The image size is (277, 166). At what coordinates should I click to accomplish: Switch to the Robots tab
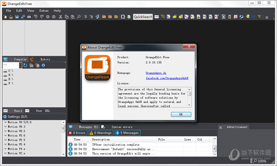(45, 59)
